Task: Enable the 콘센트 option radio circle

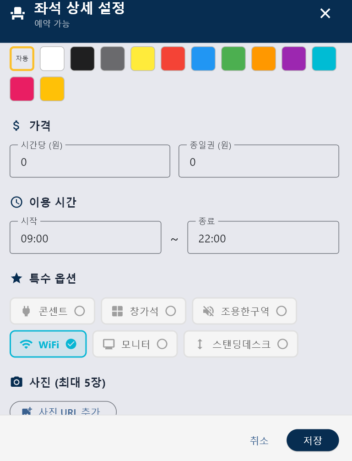Action: click(x=80, y=311)
